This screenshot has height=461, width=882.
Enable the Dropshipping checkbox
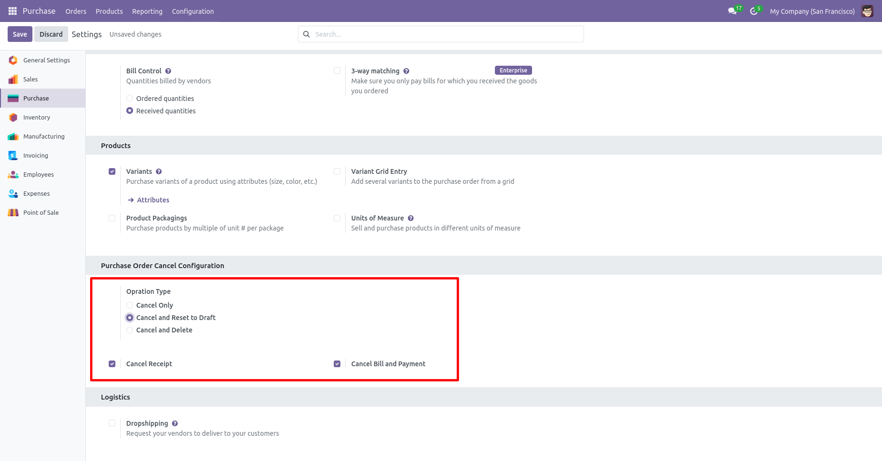point(112,423)
